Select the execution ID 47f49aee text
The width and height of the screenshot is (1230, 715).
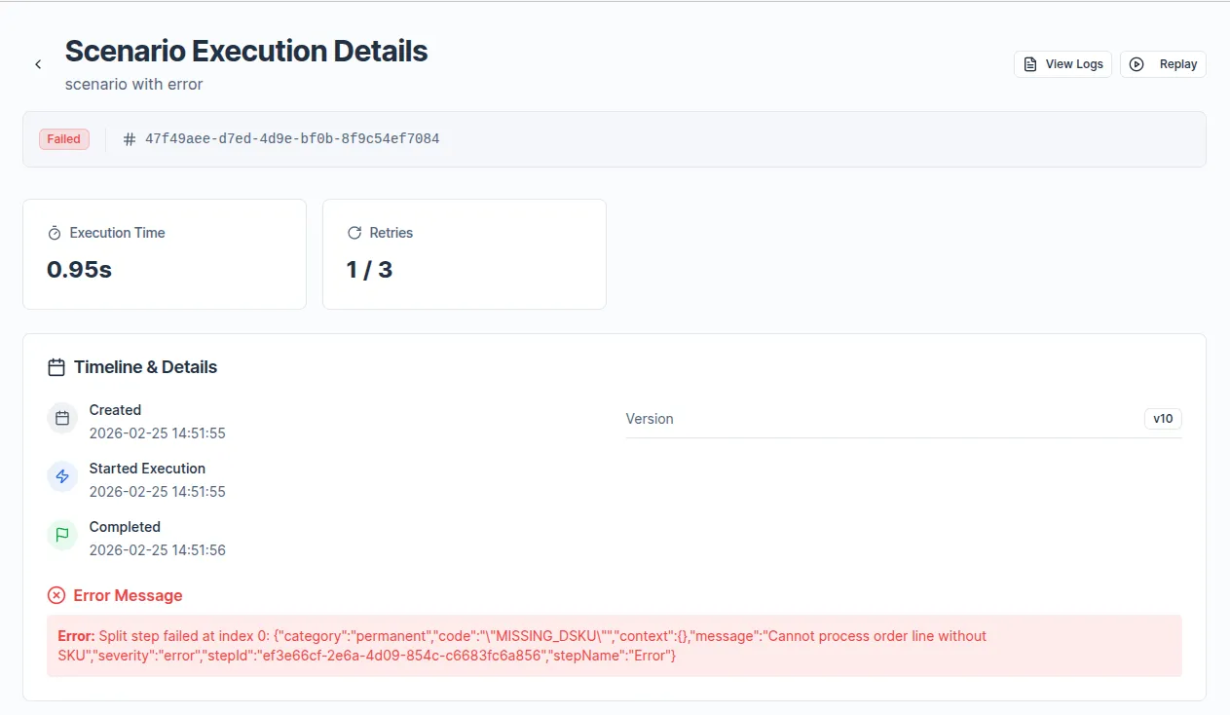(x=292, y=139)
